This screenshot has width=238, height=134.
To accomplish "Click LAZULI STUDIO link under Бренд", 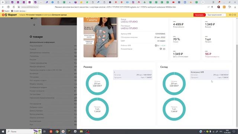I will (129, 22).
